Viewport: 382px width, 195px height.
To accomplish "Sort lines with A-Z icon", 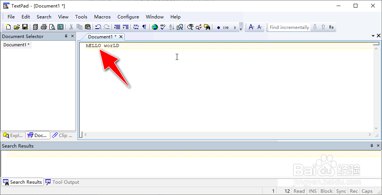I will tap(172, 27).
